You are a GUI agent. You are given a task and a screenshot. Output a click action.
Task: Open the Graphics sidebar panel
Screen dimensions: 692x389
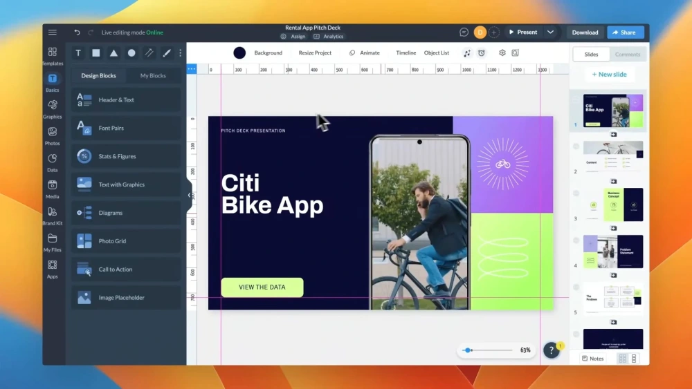(53, 109)
